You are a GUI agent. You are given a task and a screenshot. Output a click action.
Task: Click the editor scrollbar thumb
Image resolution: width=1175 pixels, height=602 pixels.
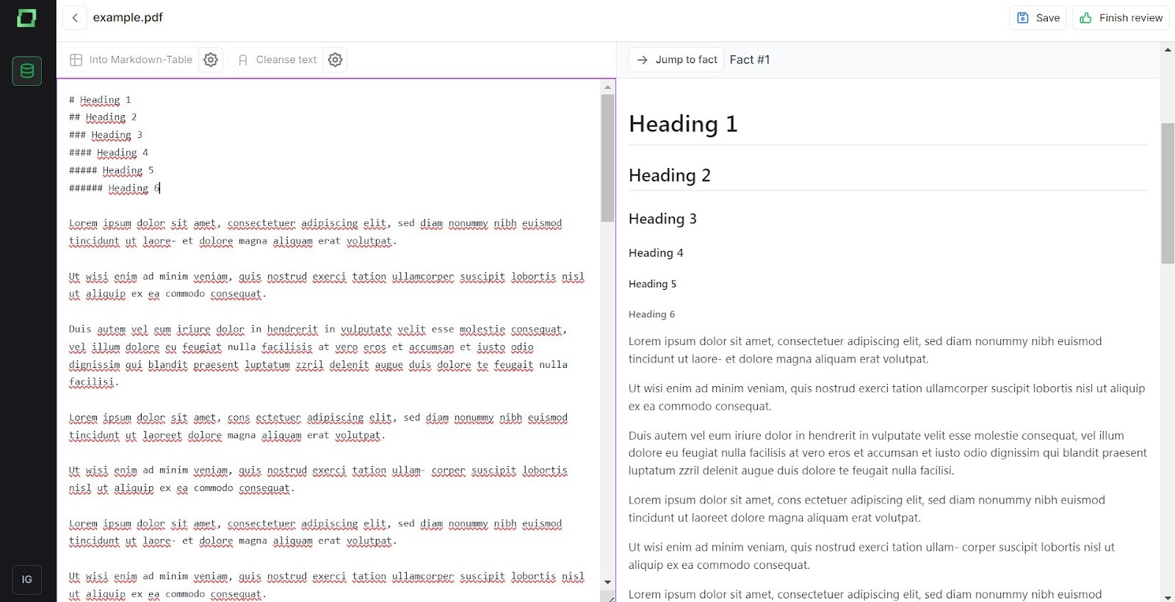click(x=607, y=158)
